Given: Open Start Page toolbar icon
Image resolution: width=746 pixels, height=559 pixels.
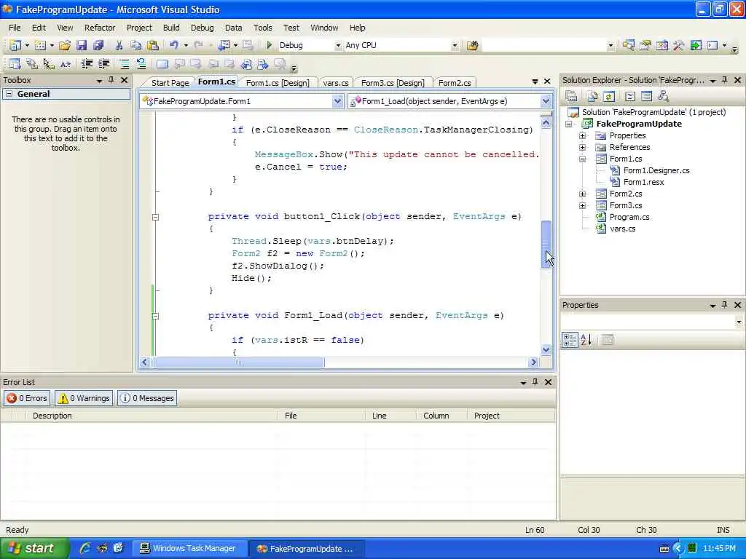Looking at the screenshot, I should (x=696, y=45).
